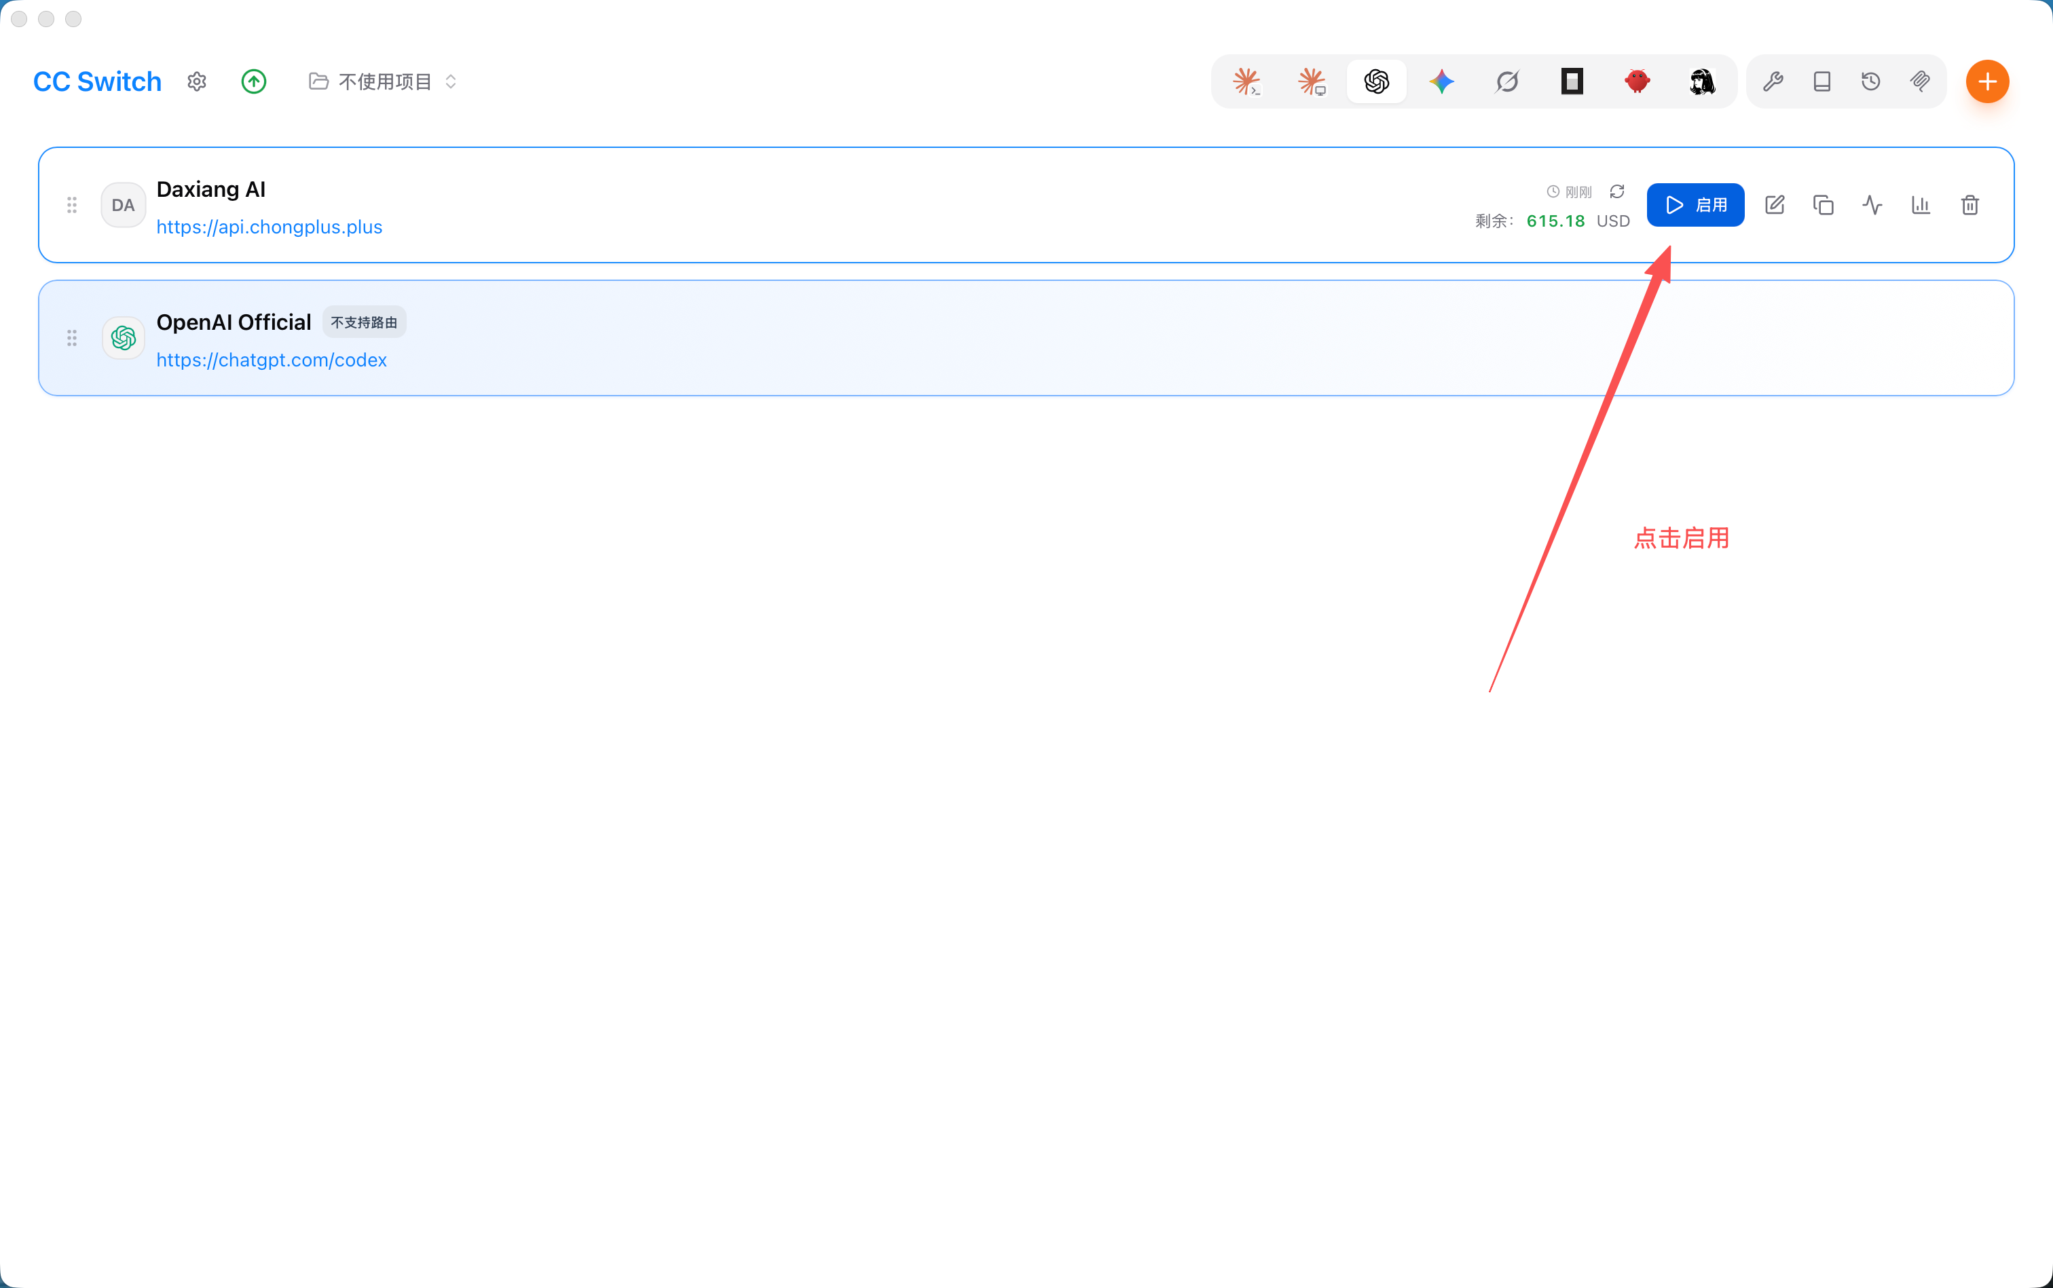Open the settings gear next to CC Switch
Screen dimensions: 2053x1288
coord(197,82)
